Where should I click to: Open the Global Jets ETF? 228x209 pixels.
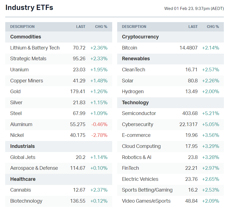click(x=23, y=157)
